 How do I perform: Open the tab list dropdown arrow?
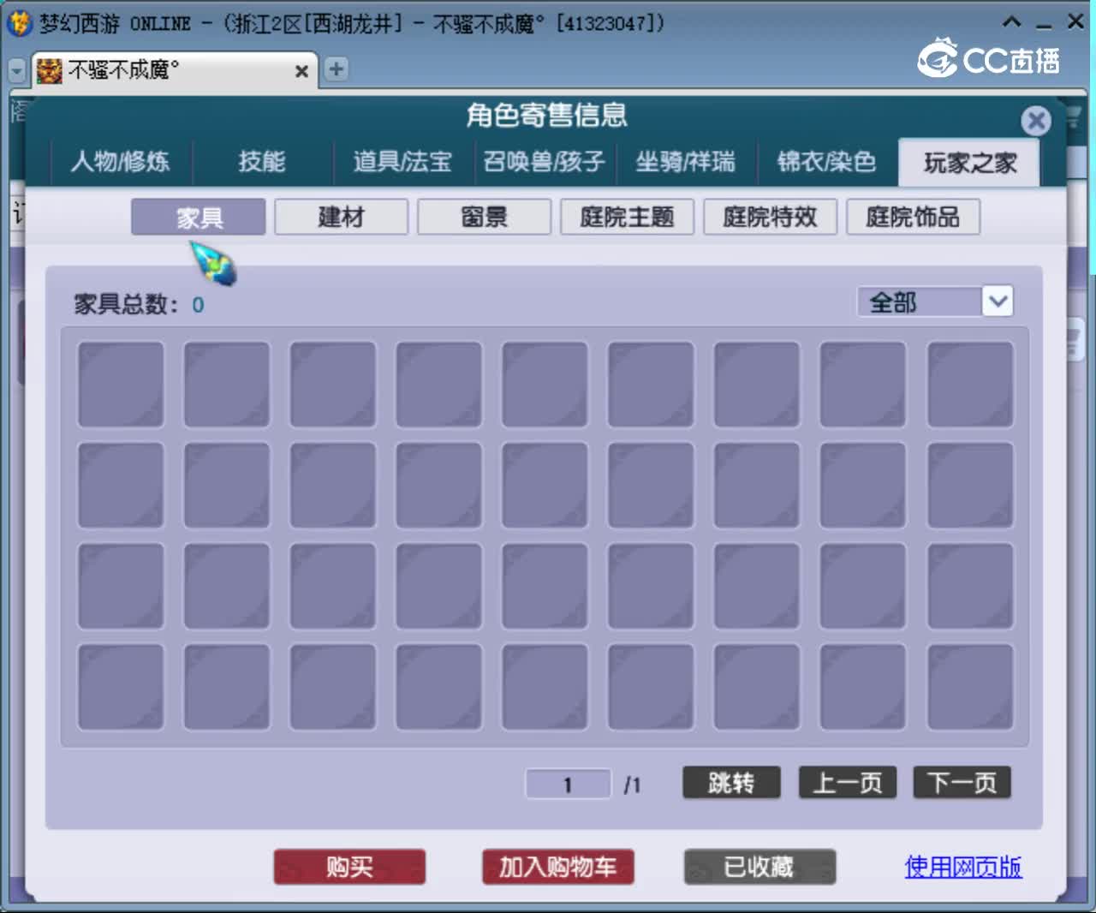click(x=16, y=70)
